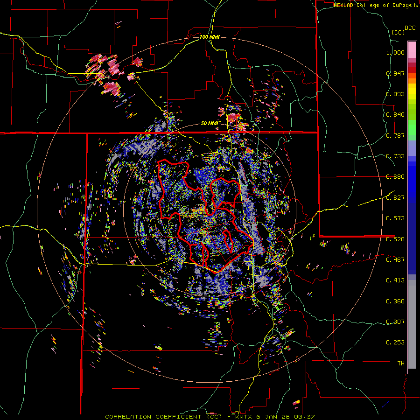The width and height of the screenshot is (420, 420).
Task: Click the TH threshold label
Action: [x=401, y=364]
